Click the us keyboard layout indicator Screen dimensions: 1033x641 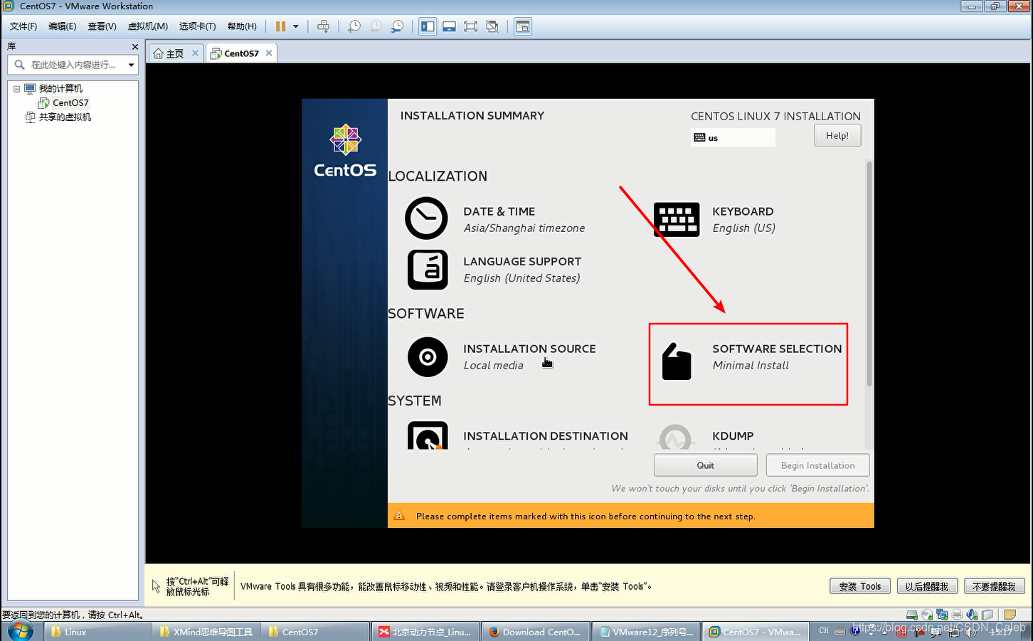point(733,137)
